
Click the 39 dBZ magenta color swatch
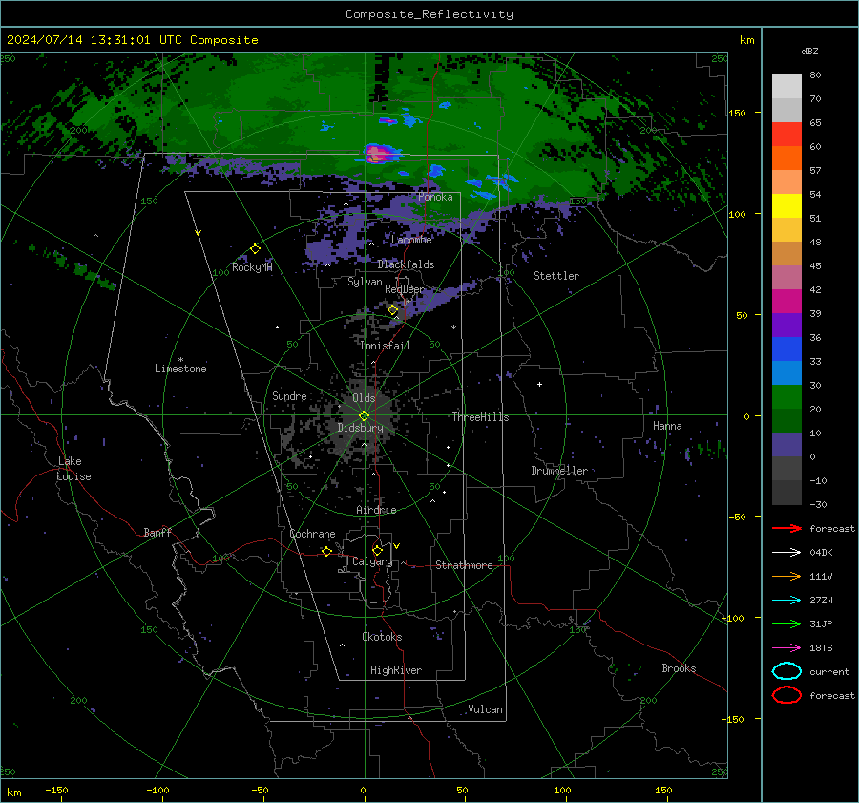pos(786,301)
